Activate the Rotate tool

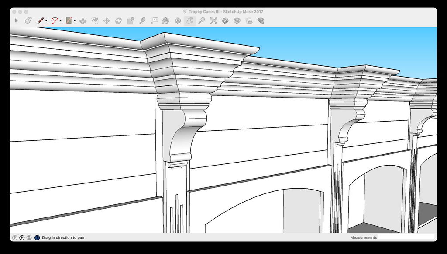point(118,20)
